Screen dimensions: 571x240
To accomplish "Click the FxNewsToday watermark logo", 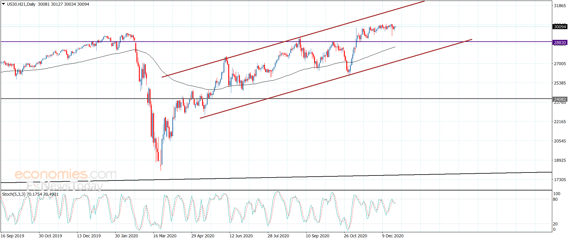I will (65, 186).
